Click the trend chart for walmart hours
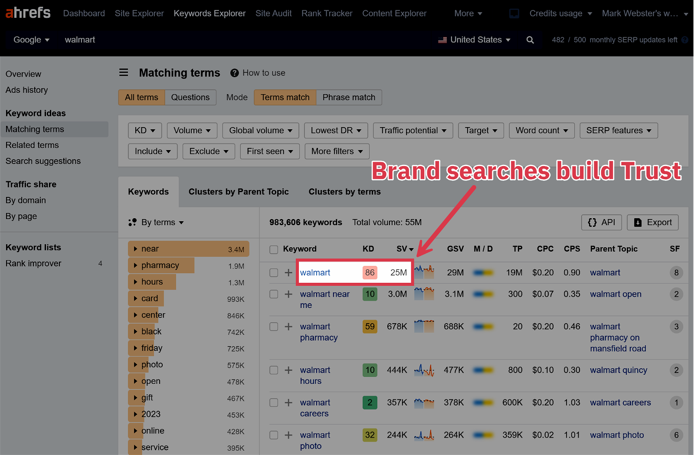The image size is (694, 455). pos(424,370)
